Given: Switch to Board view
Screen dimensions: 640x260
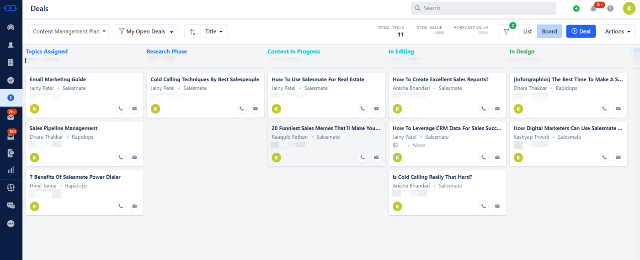Looking at the screenshot, I should coord(549,31).
